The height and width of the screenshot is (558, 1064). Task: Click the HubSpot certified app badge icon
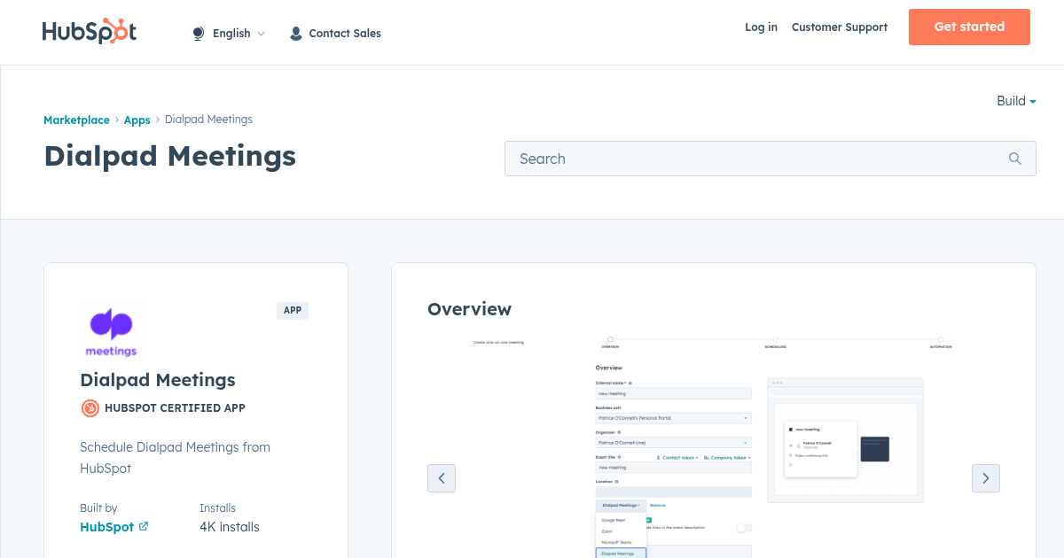90,408
